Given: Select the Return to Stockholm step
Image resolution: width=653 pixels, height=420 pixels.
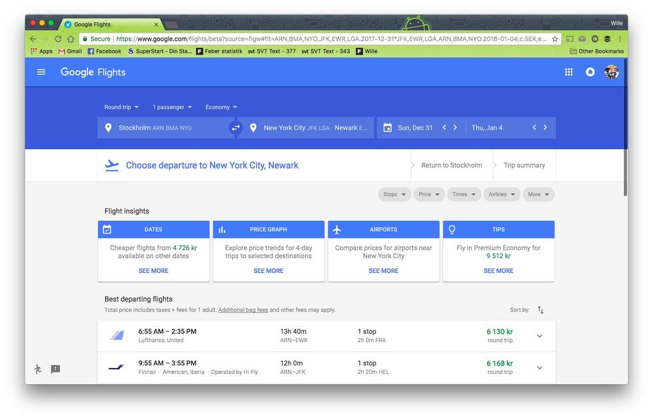Looking at the screenshot, I should [x=451, y=166].
